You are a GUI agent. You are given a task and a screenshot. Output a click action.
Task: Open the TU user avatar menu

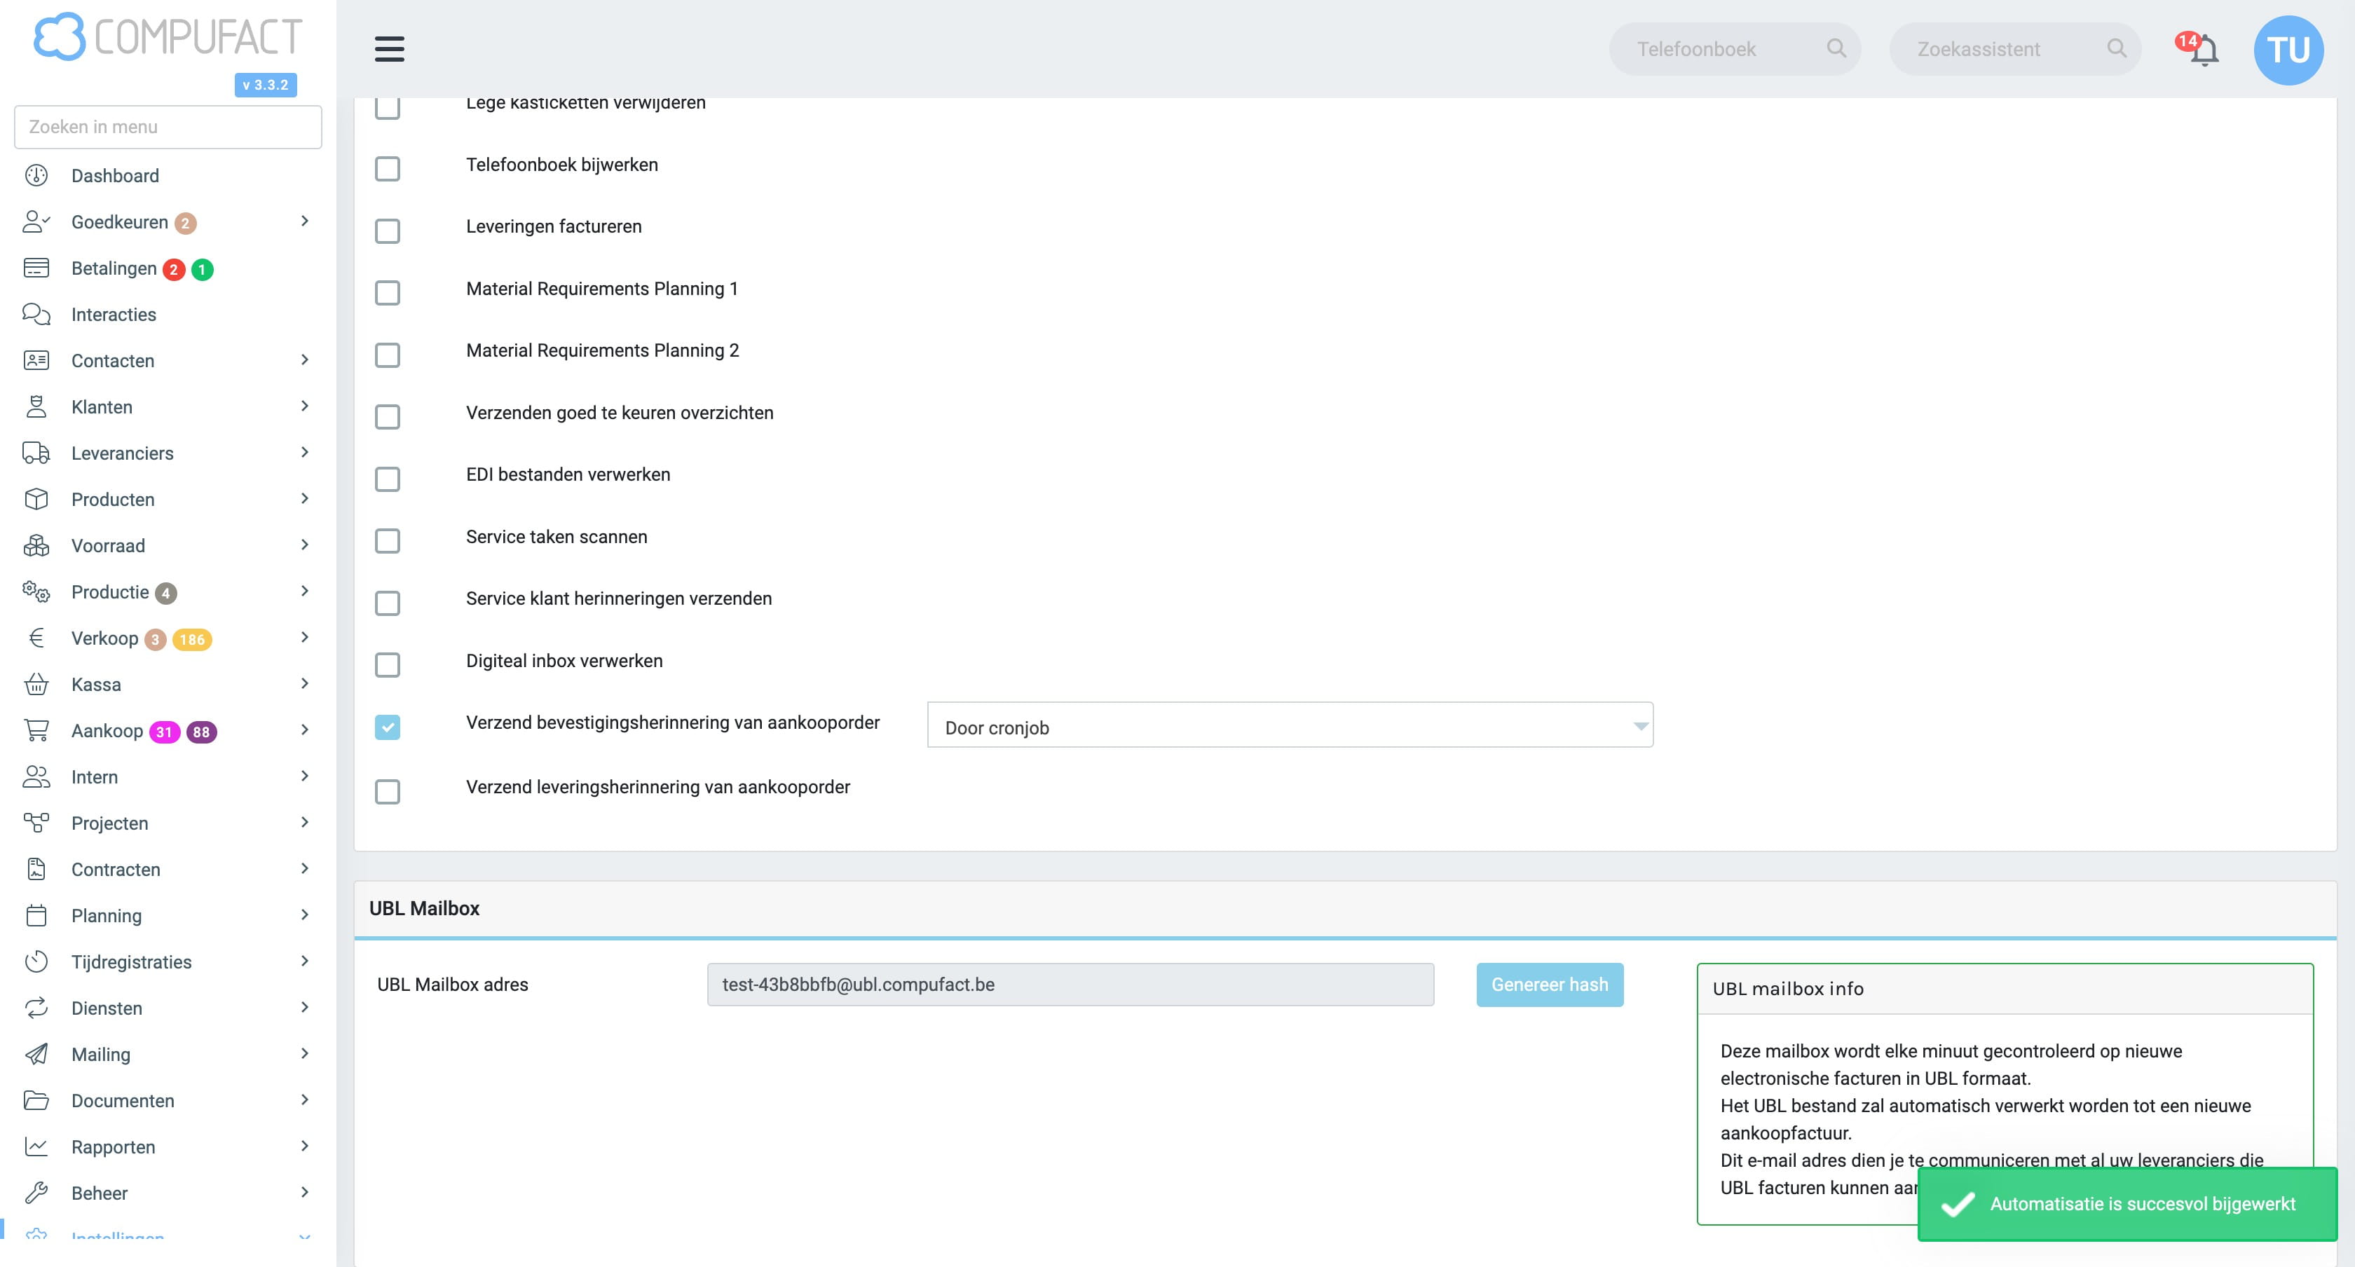tap(2288, 50)
